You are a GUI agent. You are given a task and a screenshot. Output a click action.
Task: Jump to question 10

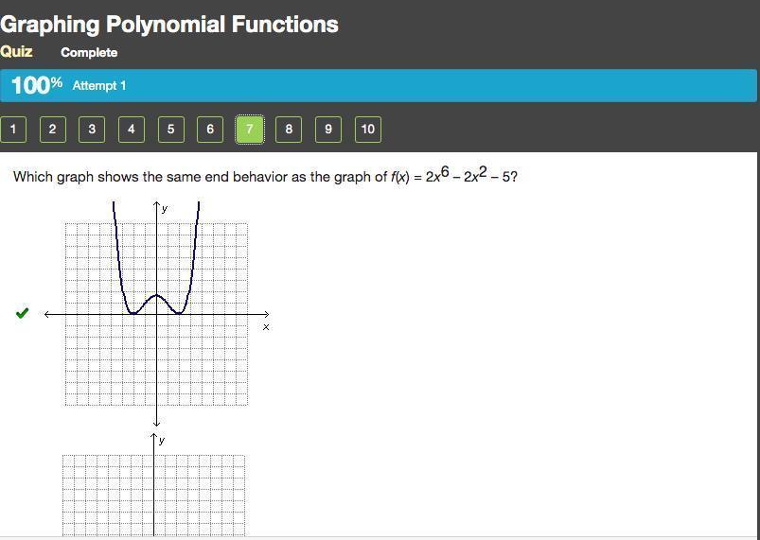(368, 130)
